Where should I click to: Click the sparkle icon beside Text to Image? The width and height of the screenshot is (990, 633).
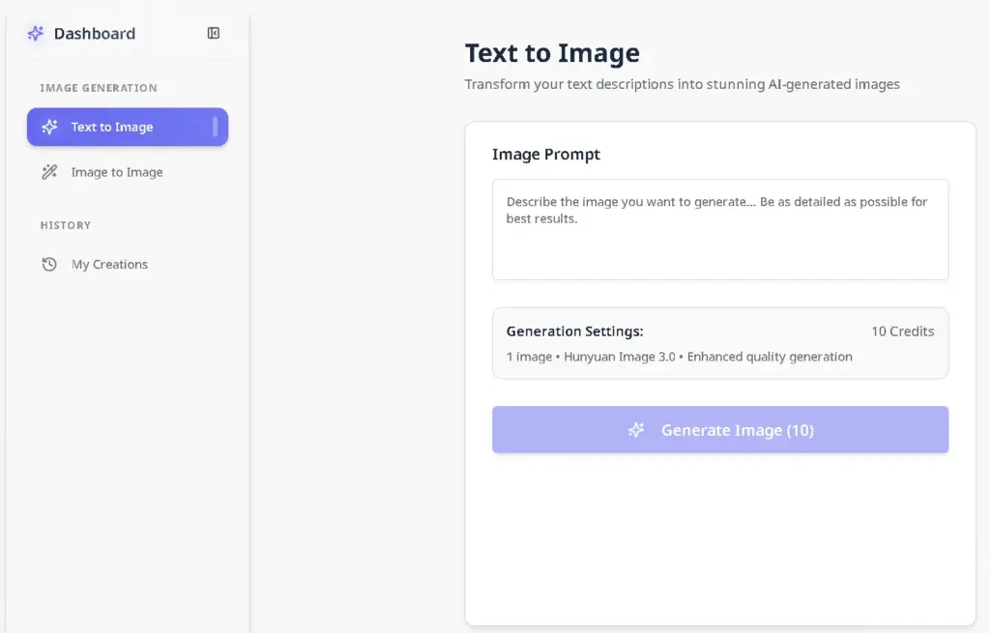pos(49,128)
